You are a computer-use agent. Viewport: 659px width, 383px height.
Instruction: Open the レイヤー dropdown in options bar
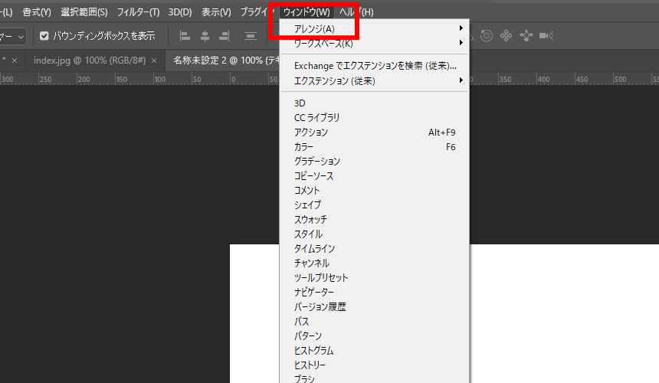click(12, 36)
